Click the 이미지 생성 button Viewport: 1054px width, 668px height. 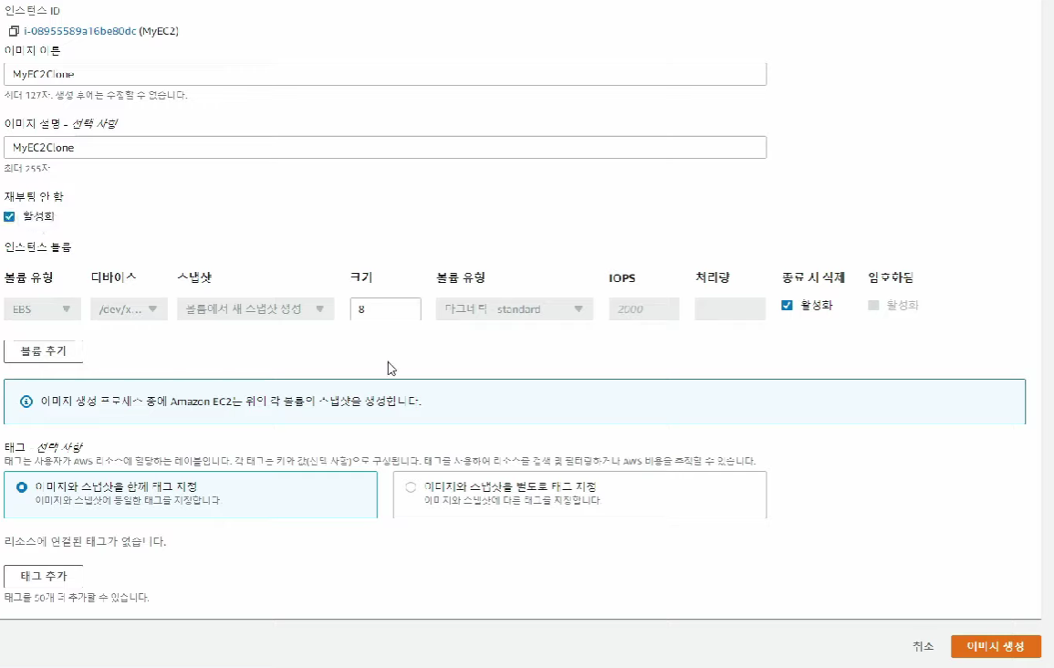(x=997, y=646)
